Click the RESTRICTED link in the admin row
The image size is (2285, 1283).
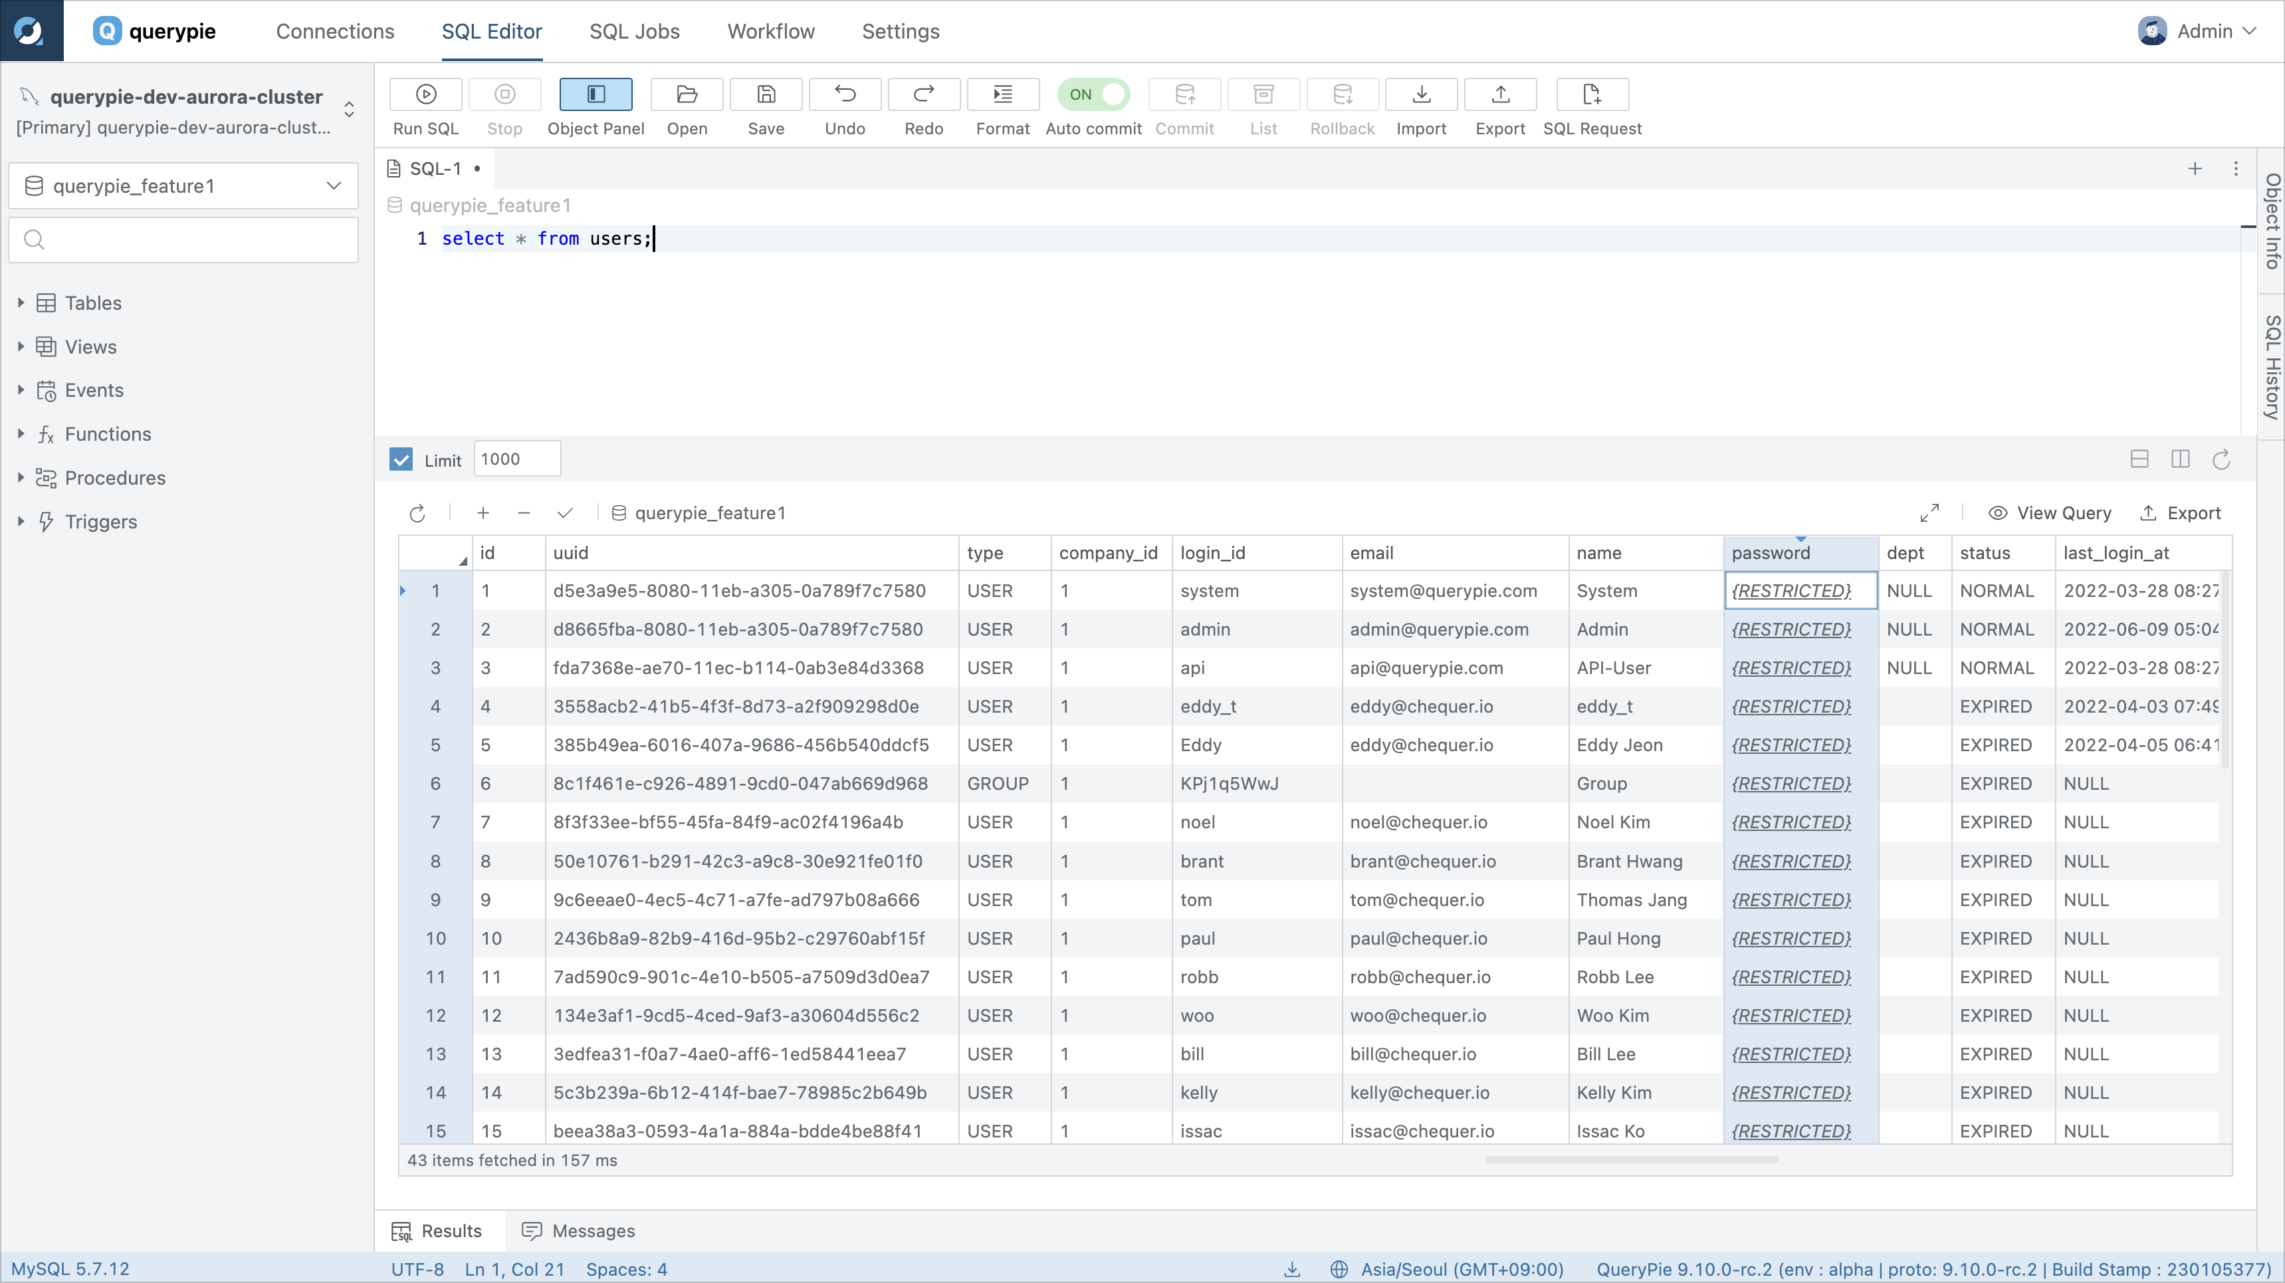click(1791, 629)
